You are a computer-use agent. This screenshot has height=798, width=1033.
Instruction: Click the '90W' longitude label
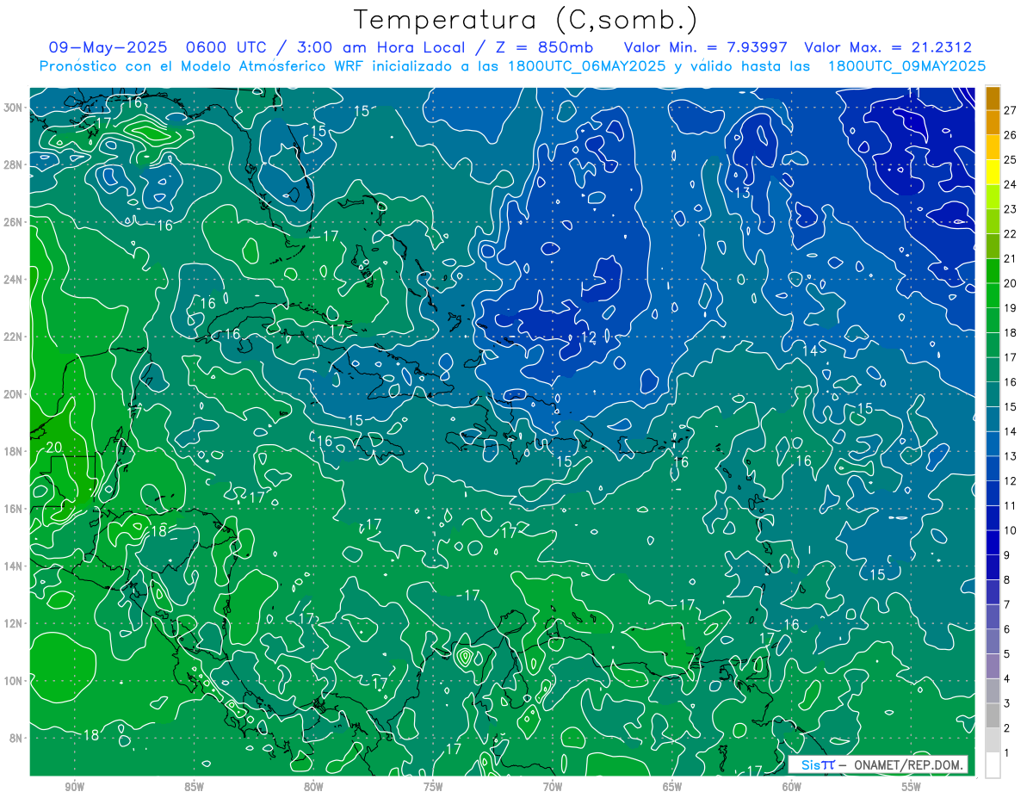[75, 787]
